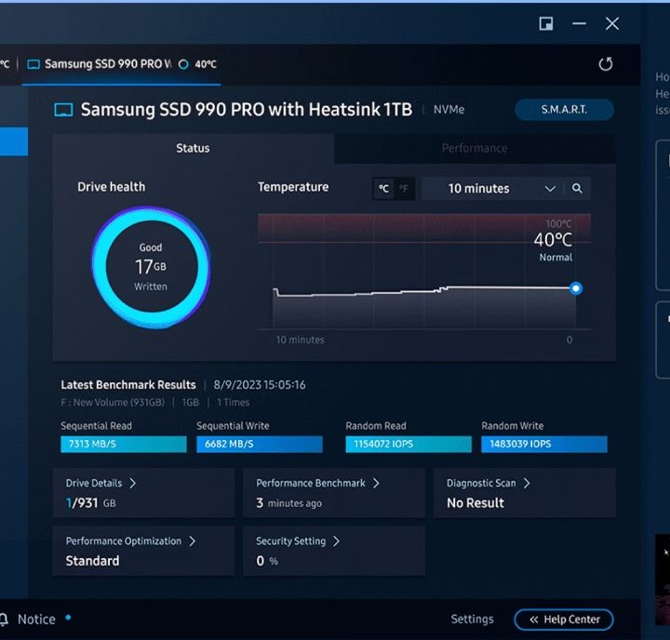Click the 40°C reading in top drive tab
Viewport: 670px width, 640px height.
click(x=206, y=64)
